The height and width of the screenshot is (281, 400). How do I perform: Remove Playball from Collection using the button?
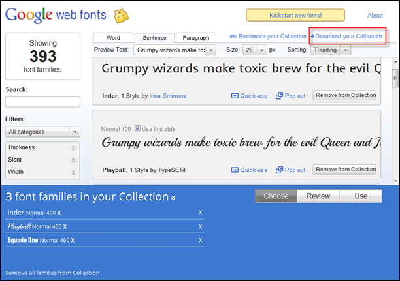(344, 170)
